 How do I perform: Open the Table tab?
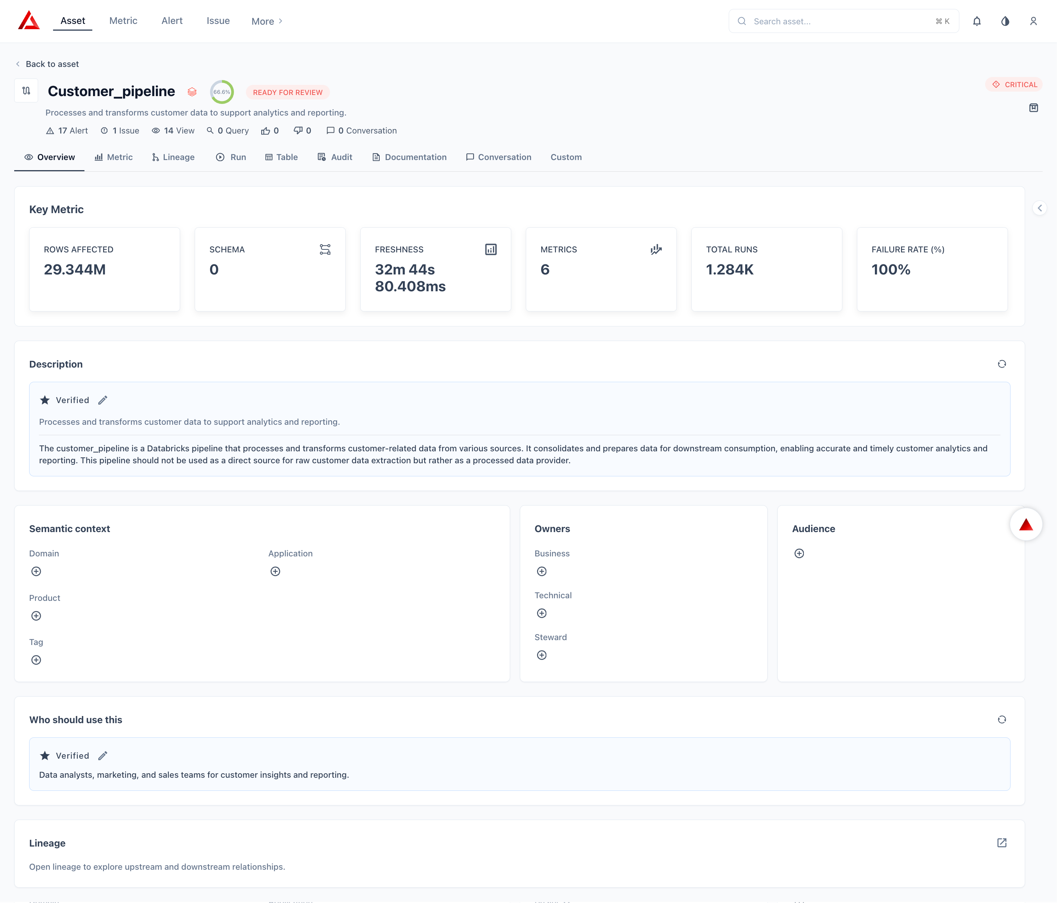click(281, 157)
